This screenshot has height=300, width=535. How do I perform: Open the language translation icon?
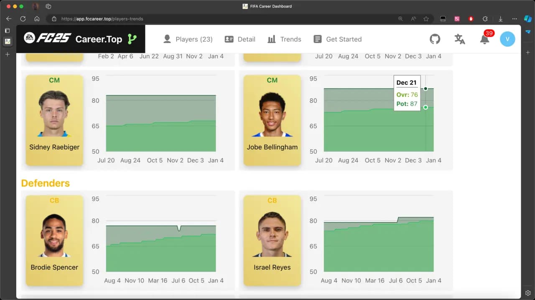pyautogui.click(x=460, y=39)
